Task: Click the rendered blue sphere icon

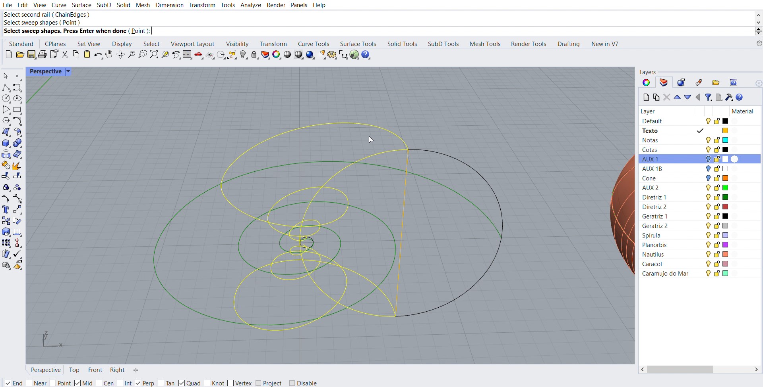Action: pyautogui.click(x=310, y=55)
